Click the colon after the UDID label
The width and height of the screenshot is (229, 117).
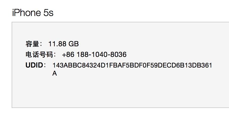(45, 65)
